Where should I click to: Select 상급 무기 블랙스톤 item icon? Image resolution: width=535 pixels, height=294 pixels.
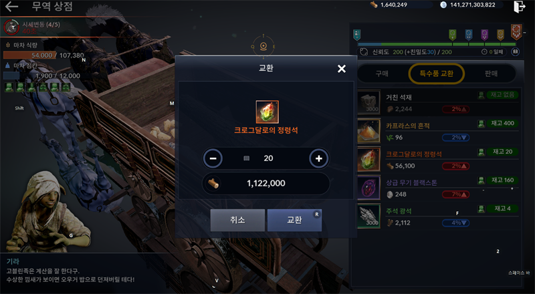pyautogui.click(x=369, y=187)
